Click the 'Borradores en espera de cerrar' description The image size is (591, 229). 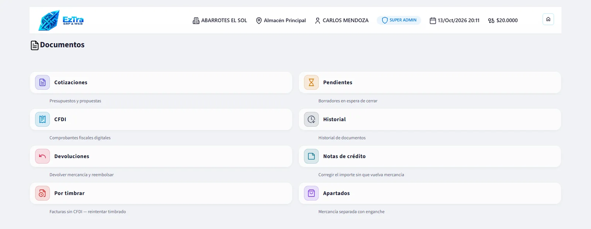click(348, 101)
